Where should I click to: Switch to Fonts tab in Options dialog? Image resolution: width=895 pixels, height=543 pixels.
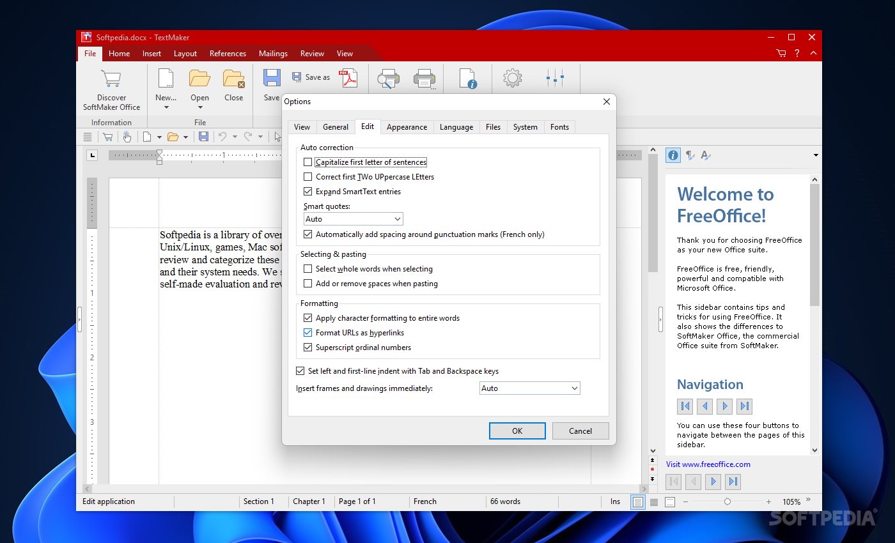coord(559,127)
